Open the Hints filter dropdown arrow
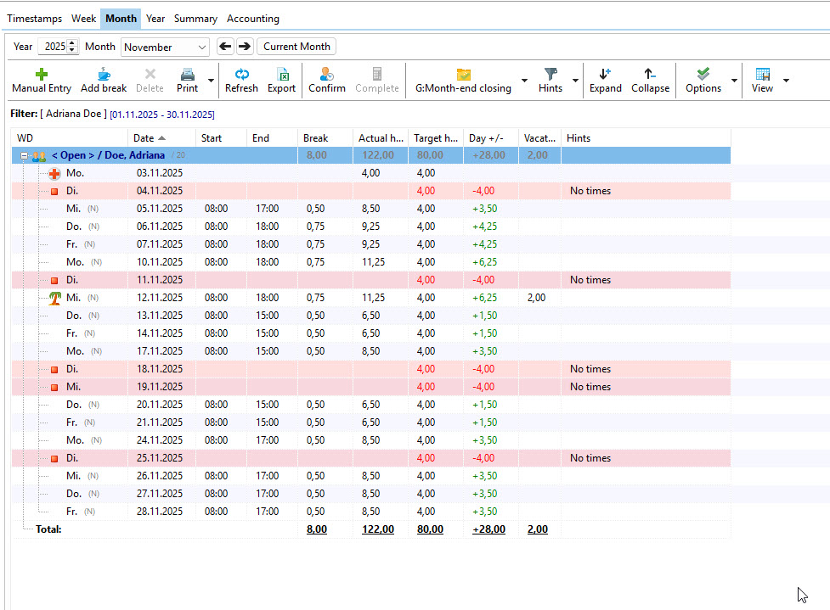Screen dimensions: 830x610 (575, 81)
